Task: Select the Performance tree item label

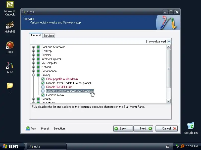Action: 49,71
